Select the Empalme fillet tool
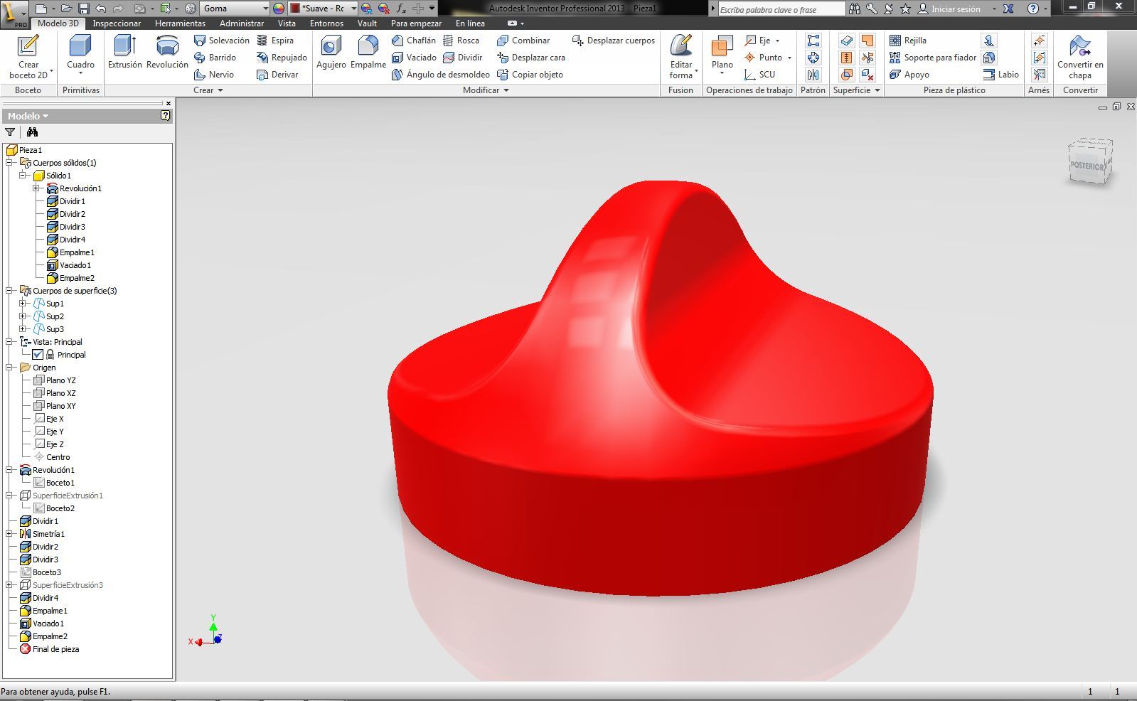The image size is (1137, 701). [368, 53]
